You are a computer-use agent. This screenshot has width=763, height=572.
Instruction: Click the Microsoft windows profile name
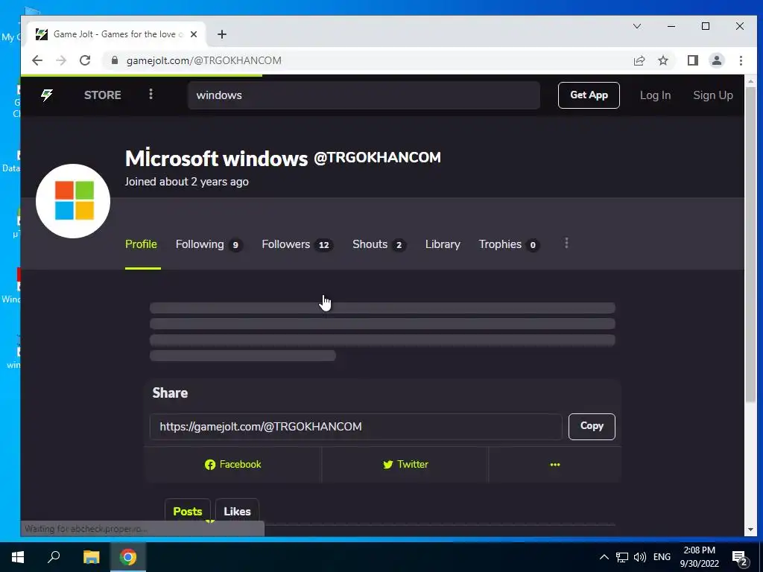217,158
